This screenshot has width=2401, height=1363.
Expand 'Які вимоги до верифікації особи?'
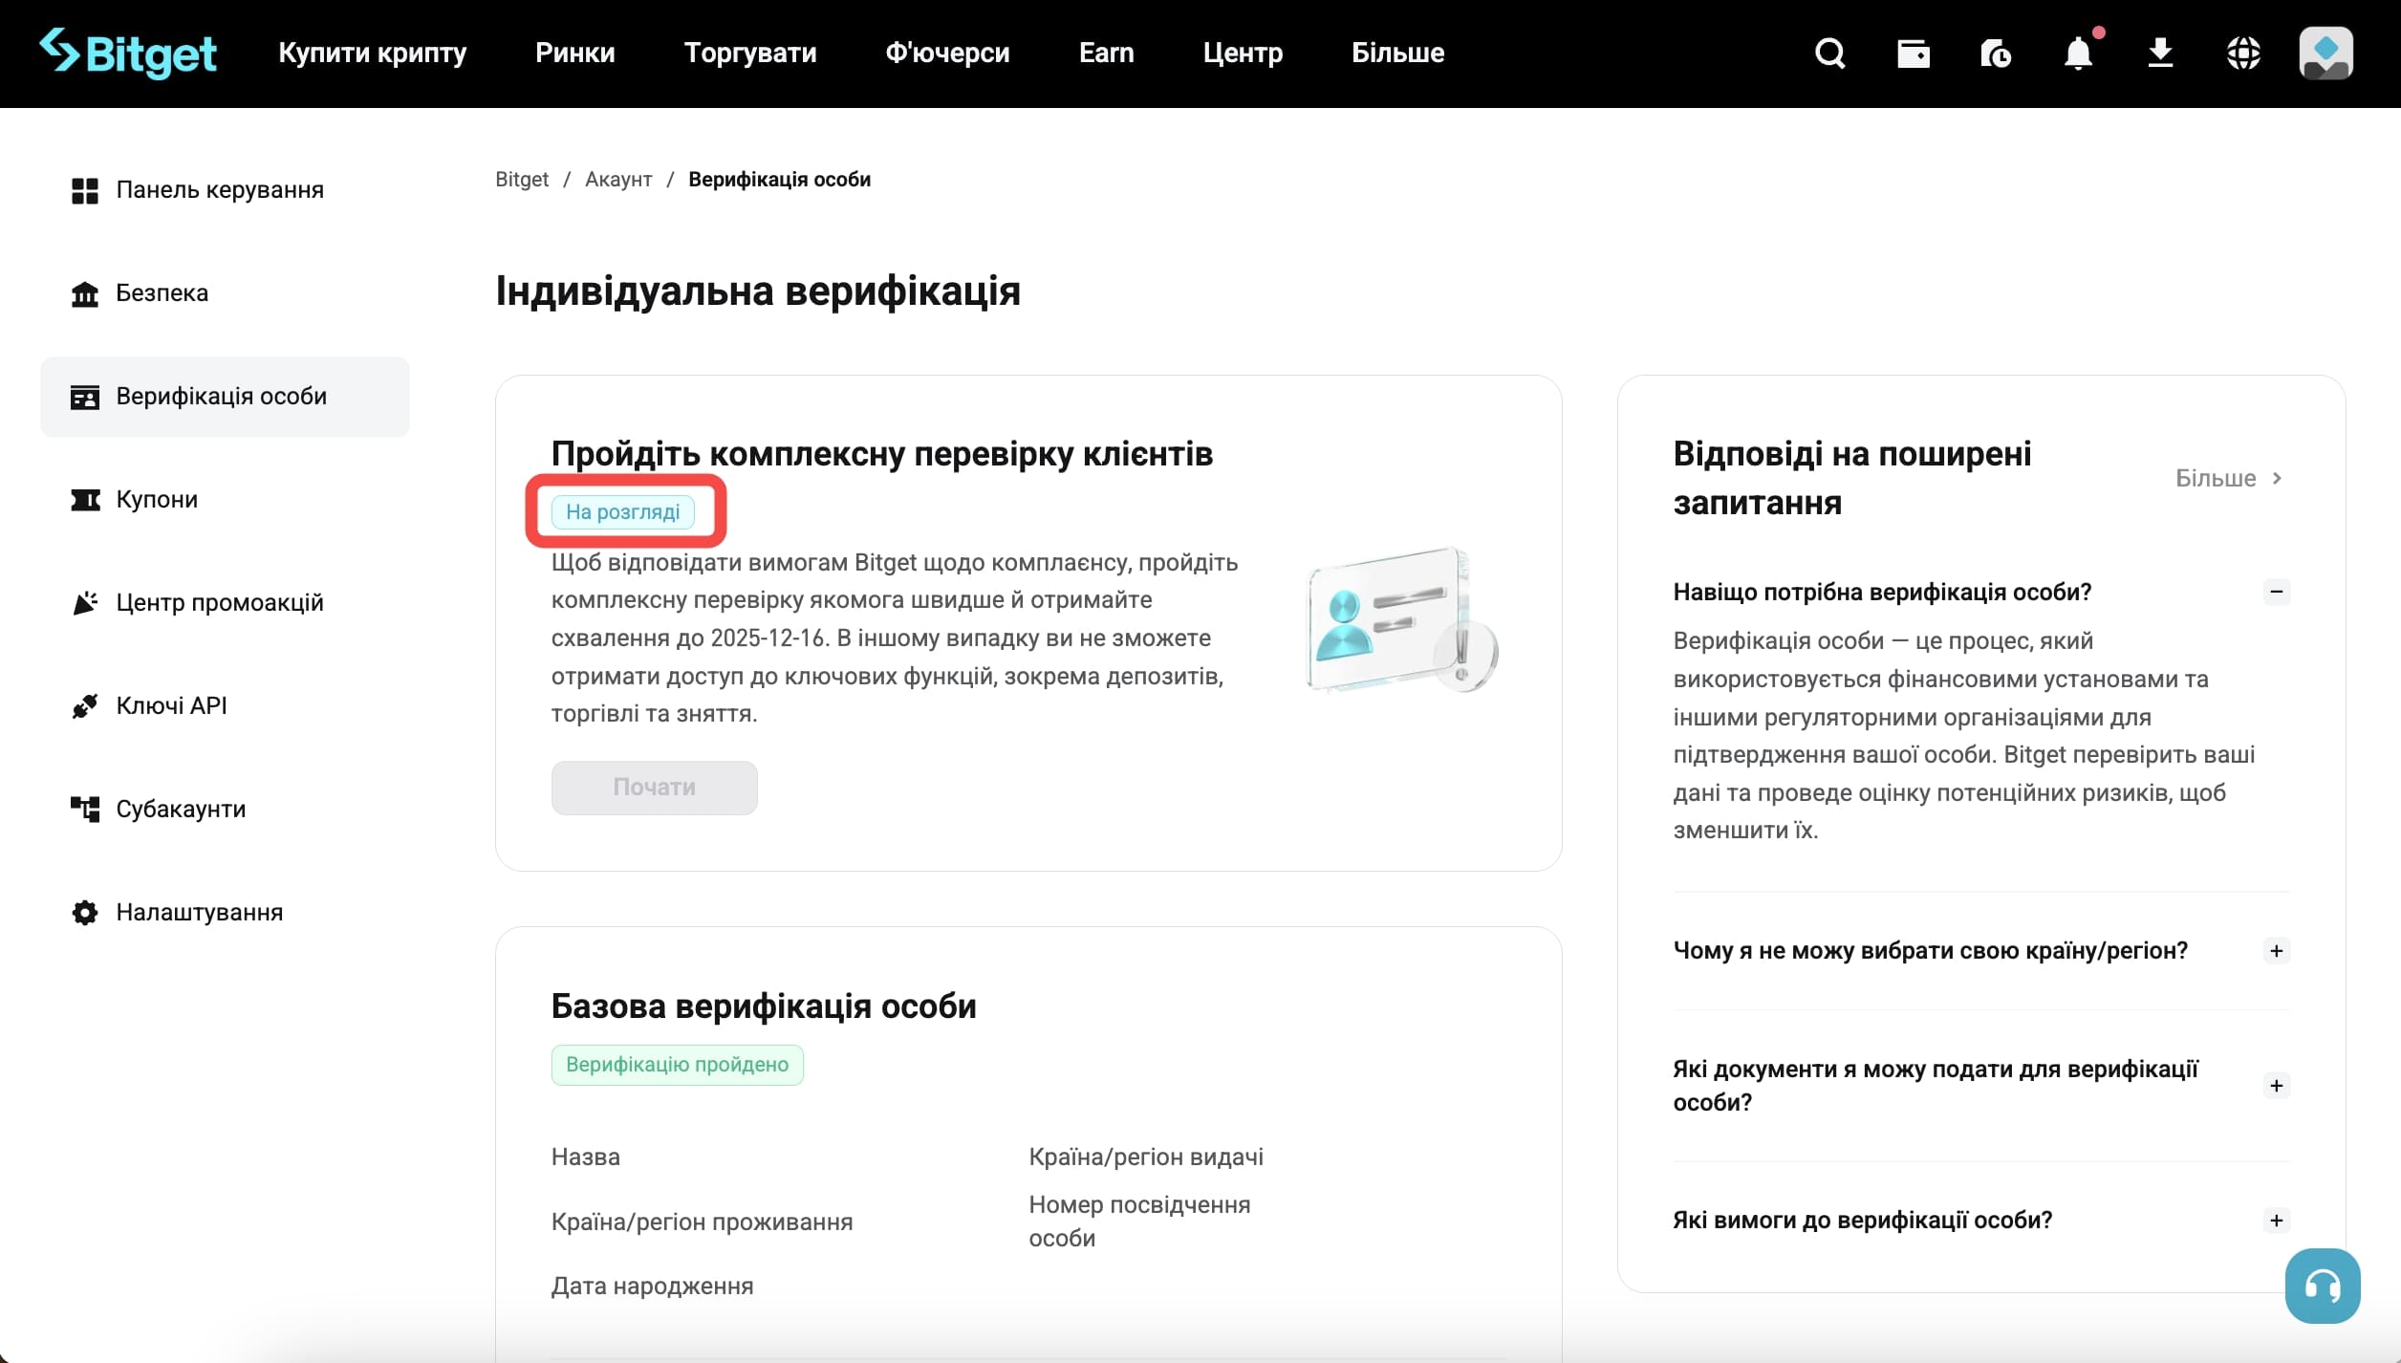click(x=2278, y=1220)
